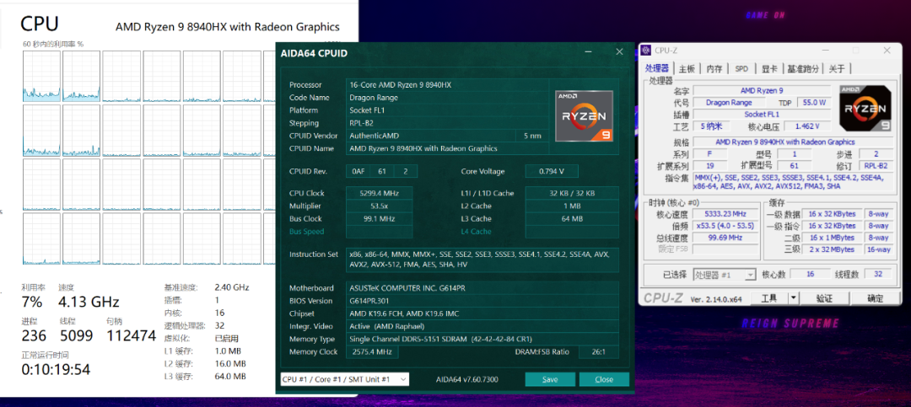Open the 关于 tab in CPU-Z
Screen dimensions: 911x407
point(837,68)
